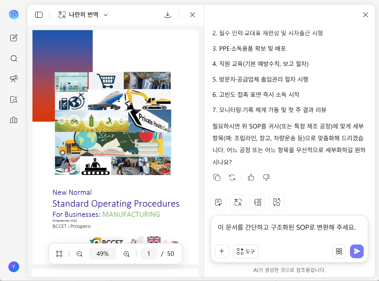Zoom in on the document page
This screenshot has width=379, height=281.
pos(127,254)
